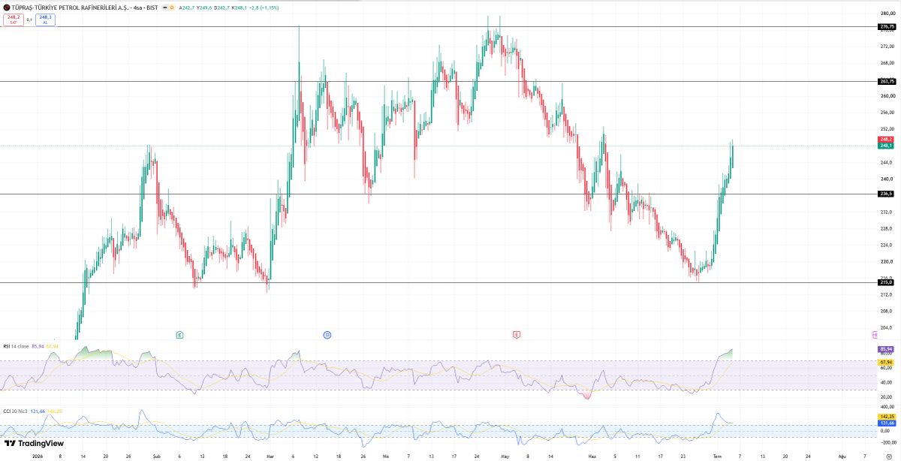Open the green E earnings event marker

tap(179, 334)
